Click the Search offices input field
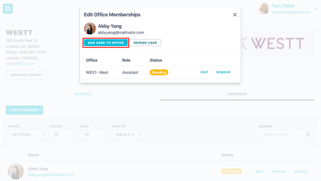The height and width of the screenshot is (181, 321). 286,134
